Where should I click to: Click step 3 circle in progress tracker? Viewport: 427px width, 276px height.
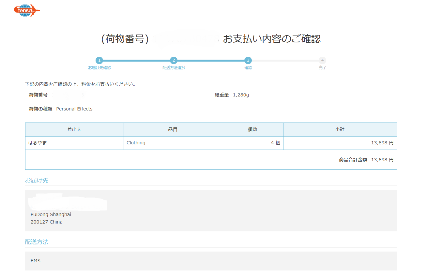pyautogui.click(x=248, y=60)
